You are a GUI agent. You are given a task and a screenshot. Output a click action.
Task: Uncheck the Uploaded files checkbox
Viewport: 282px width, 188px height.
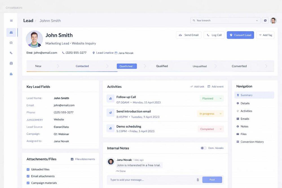pos(28,169)
